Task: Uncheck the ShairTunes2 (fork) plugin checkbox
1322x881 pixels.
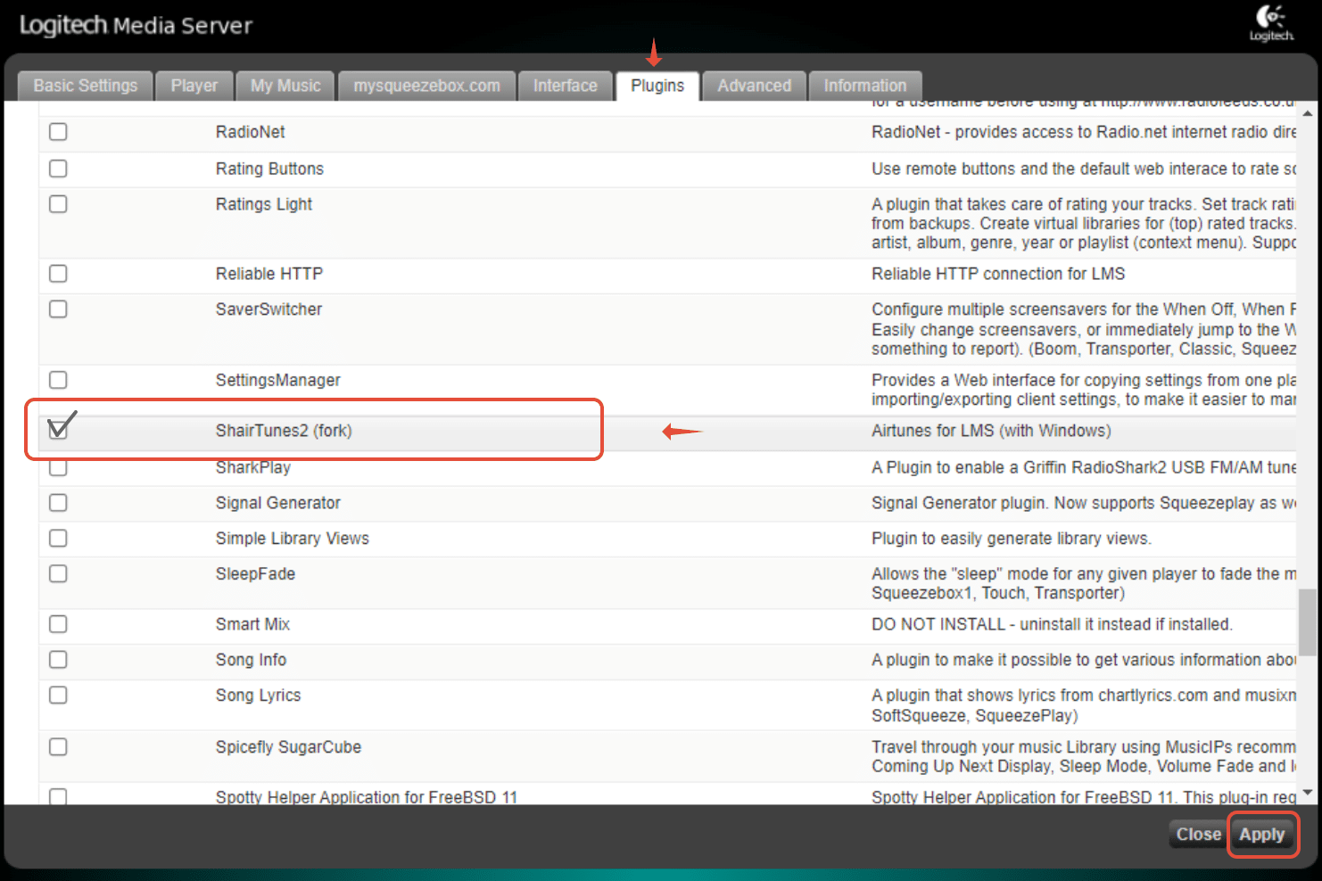Action: 58,429
